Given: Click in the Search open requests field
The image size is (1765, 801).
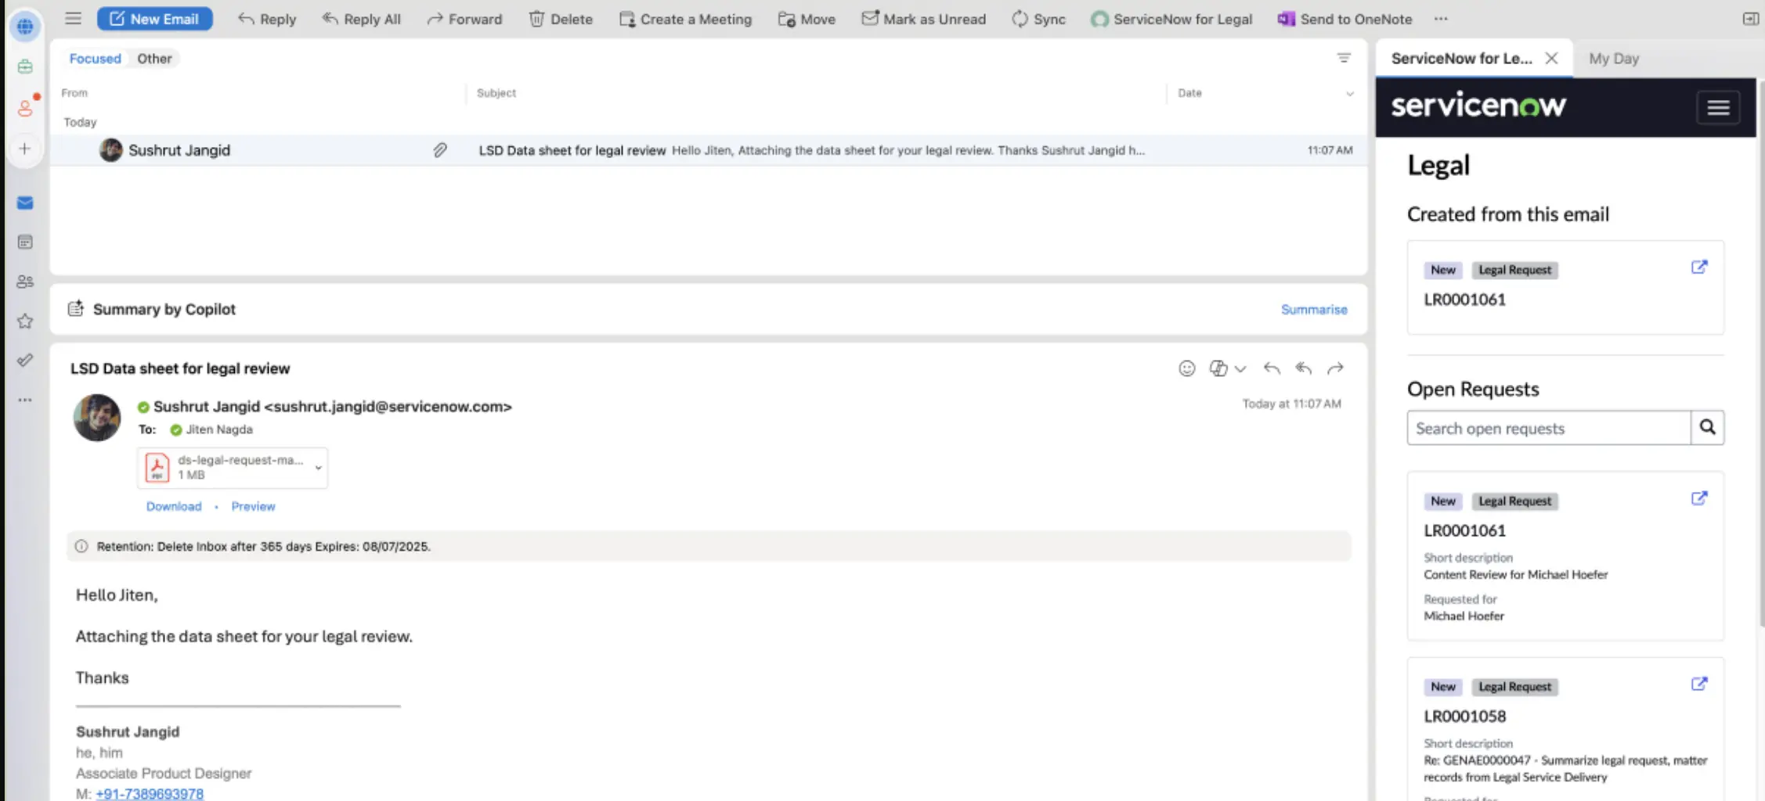Looking at the screenshot, I should click(x=1548, y=429).
